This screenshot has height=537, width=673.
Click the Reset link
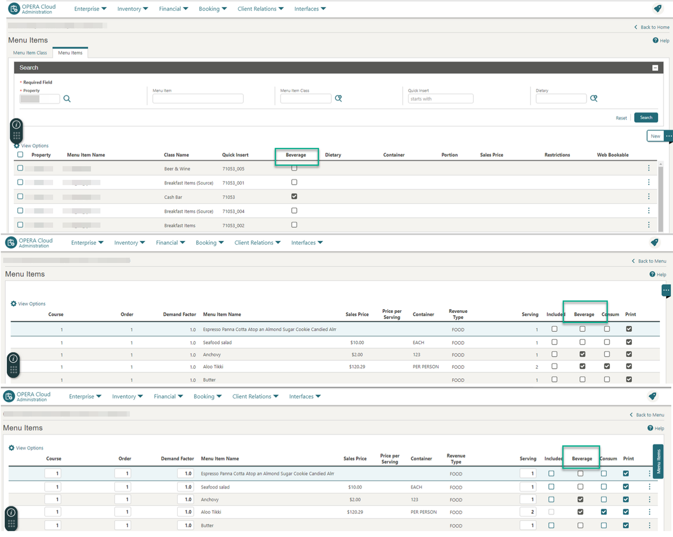pos(621,118)
